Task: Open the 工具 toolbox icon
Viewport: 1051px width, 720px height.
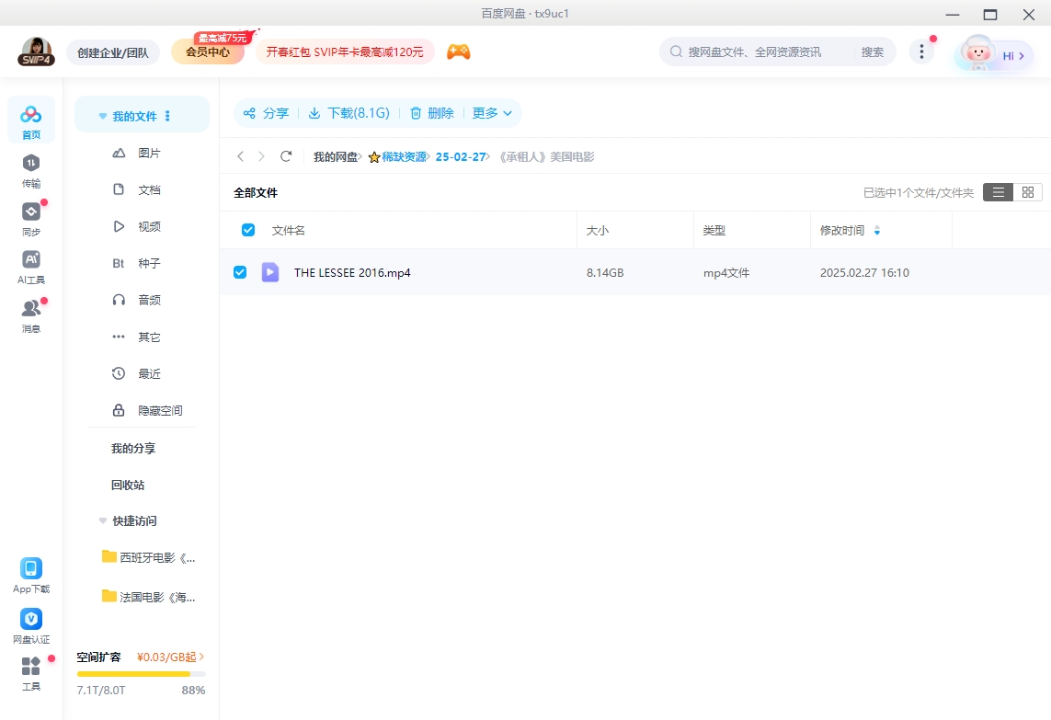Action: (x=31, y=667)
